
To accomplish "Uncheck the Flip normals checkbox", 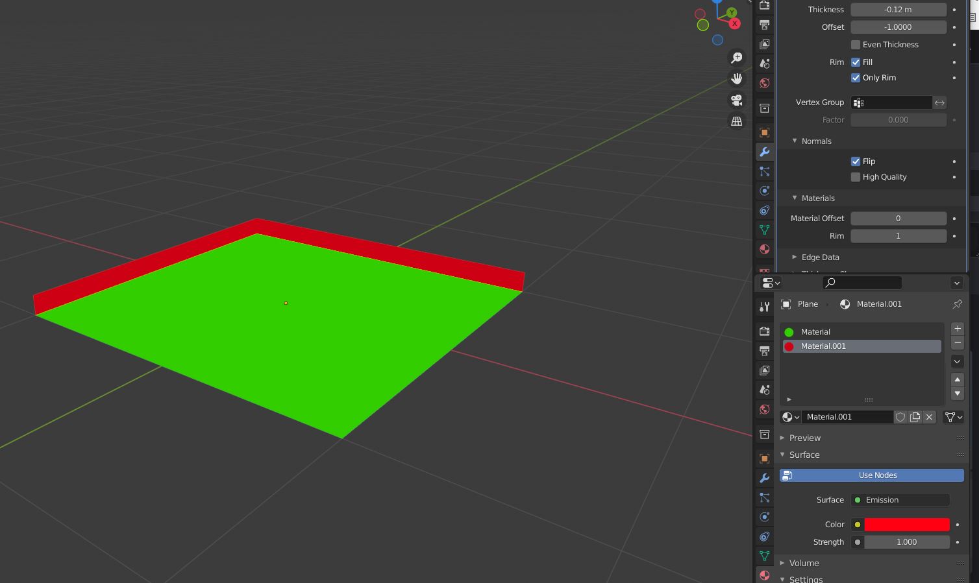I will click(x=856, y=161).
